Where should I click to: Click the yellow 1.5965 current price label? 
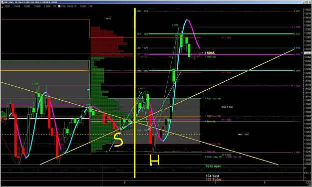click(208, 53)
